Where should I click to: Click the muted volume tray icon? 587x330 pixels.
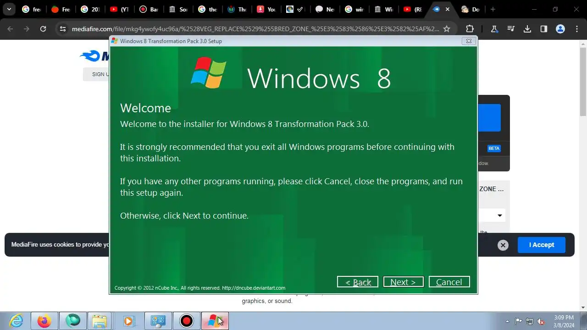pos(541,321)
